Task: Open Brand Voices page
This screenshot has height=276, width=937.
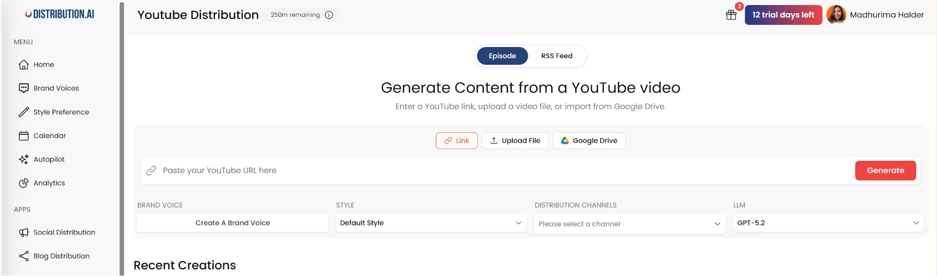Action: point(56,88)
